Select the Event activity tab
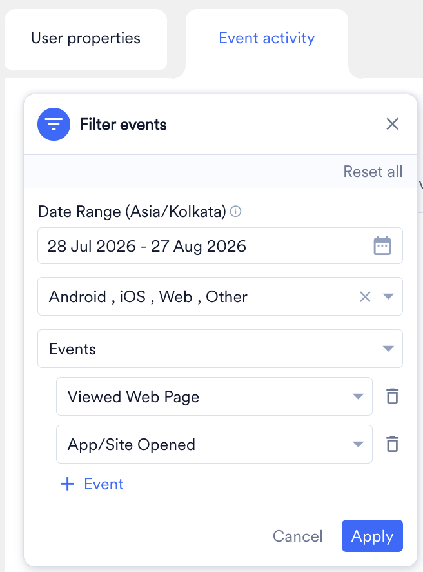This screenshot has width=423, height=572. click(267, 38)
